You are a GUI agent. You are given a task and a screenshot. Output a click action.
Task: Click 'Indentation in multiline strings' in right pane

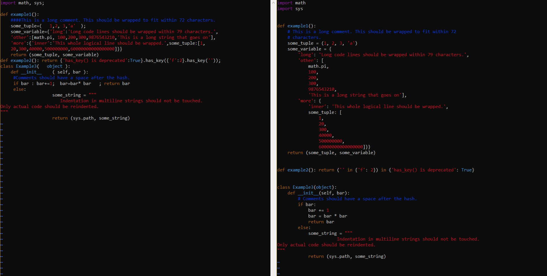(x=408, y=239)
